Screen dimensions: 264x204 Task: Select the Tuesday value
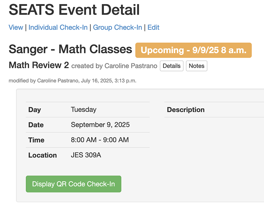click(84, 110)
